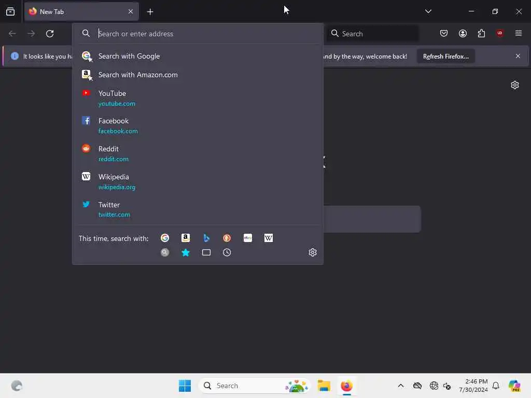Search bookmarks with the star icon
Image resolution: width=531 pixels, height=398 pixels.
coord(186,252)
